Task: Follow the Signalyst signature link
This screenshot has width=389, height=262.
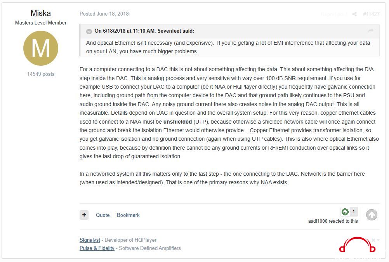Action: [x=90, y=240]
